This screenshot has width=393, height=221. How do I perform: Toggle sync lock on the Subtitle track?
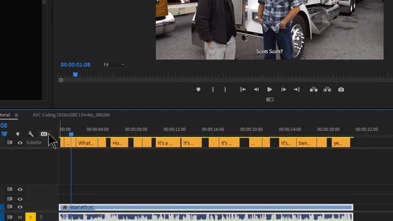[10, 142]
